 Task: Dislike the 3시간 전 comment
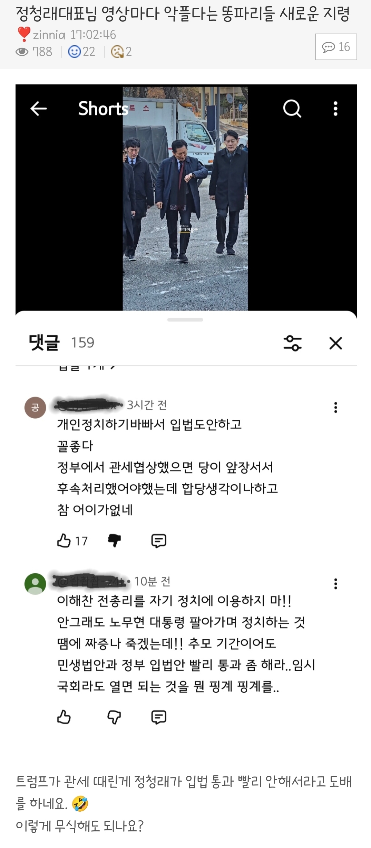tap(114, 540)
